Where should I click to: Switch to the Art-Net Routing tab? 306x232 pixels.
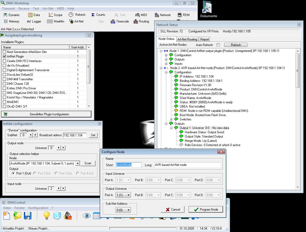[187, 39]
